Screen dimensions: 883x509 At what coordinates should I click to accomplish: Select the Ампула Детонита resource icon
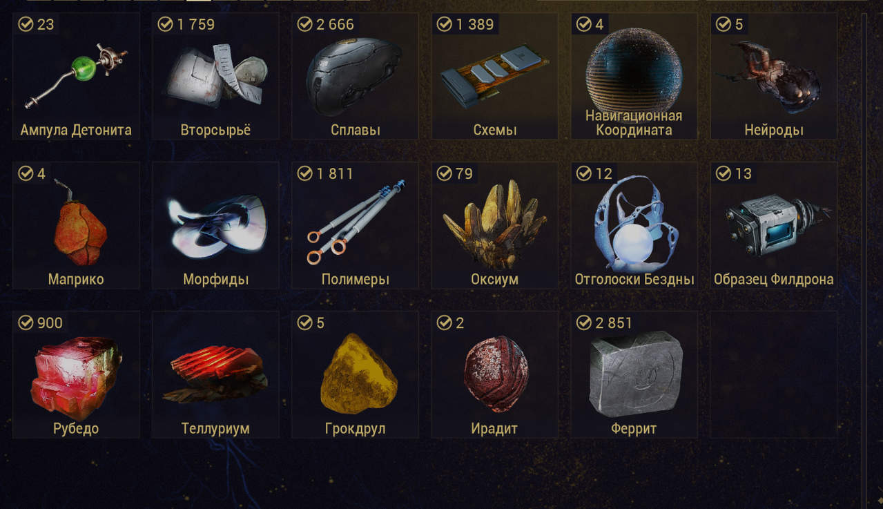pyautogui.click(x=75, y=76)
